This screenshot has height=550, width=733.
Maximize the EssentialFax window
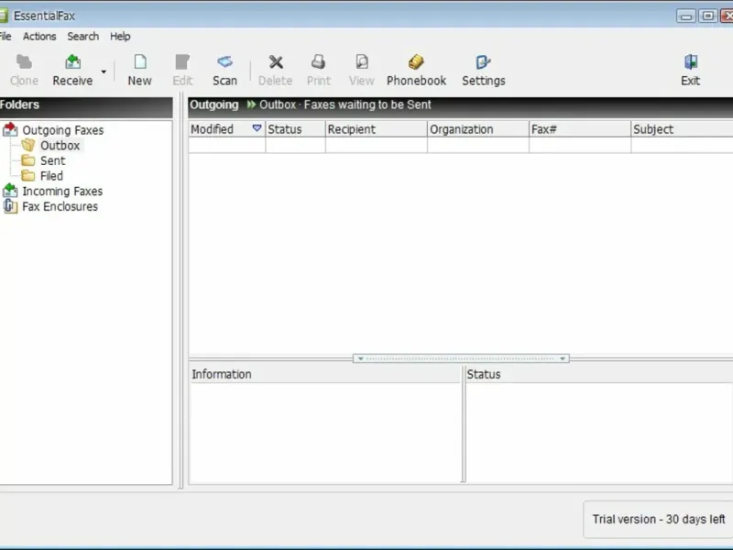coord(708,16)
